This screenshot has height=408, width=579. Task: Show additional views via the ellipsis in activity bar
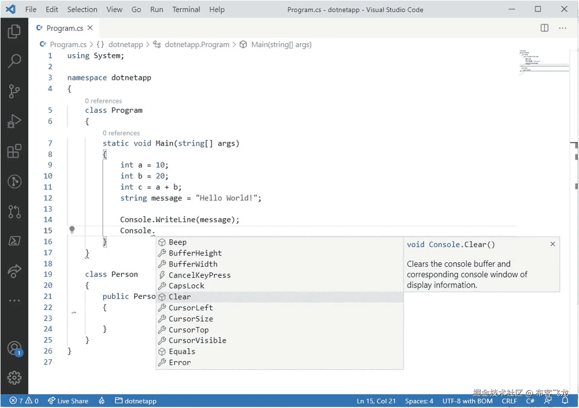pyautogui.click(x=14, y=300)
